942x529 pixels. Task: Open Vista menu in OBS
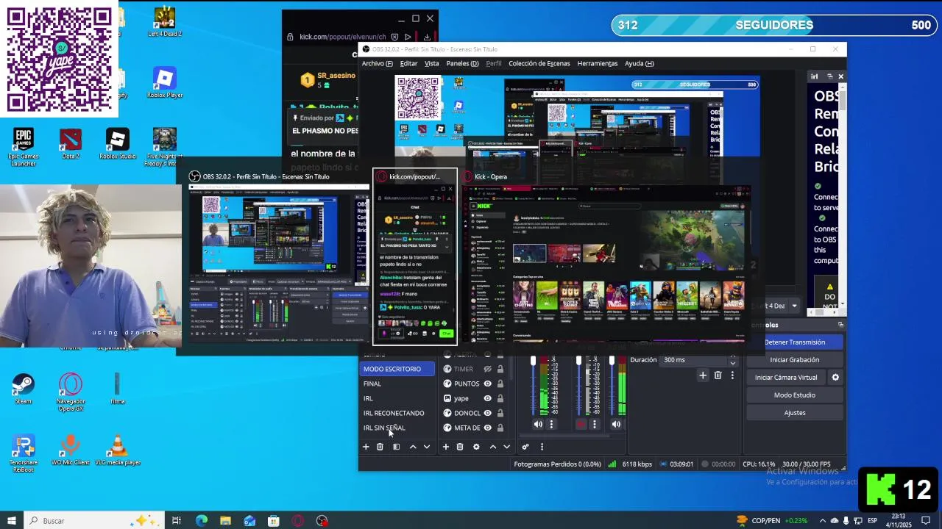(x=432, y=63)
